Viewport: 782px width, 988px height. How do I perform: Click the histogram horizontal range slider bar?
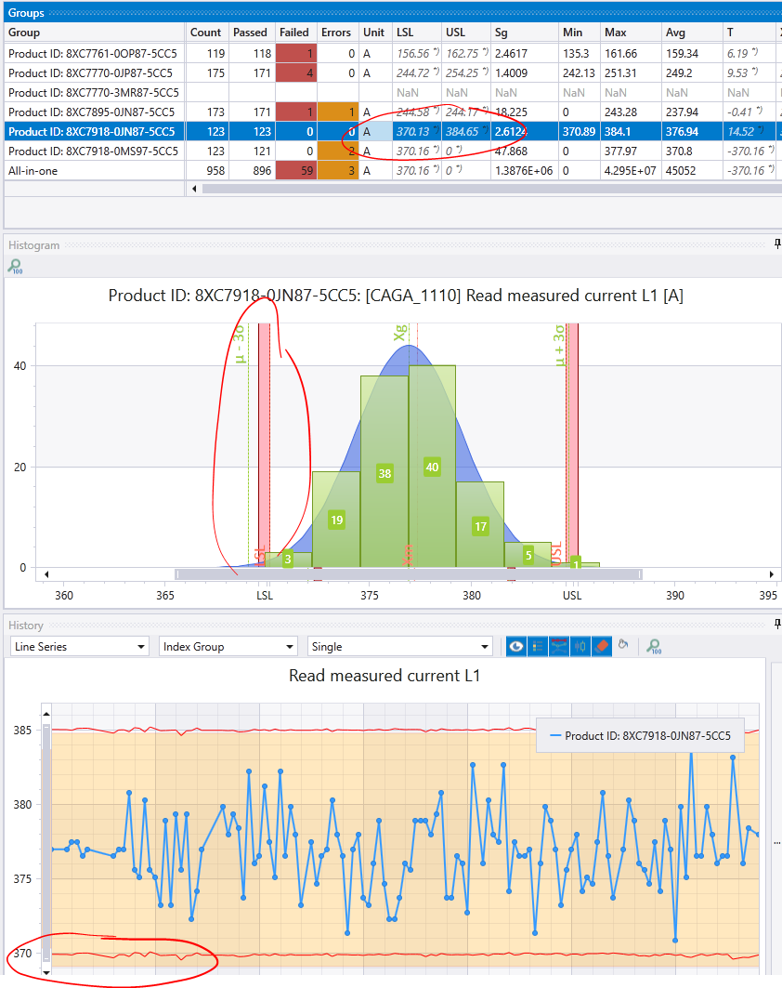409,574
